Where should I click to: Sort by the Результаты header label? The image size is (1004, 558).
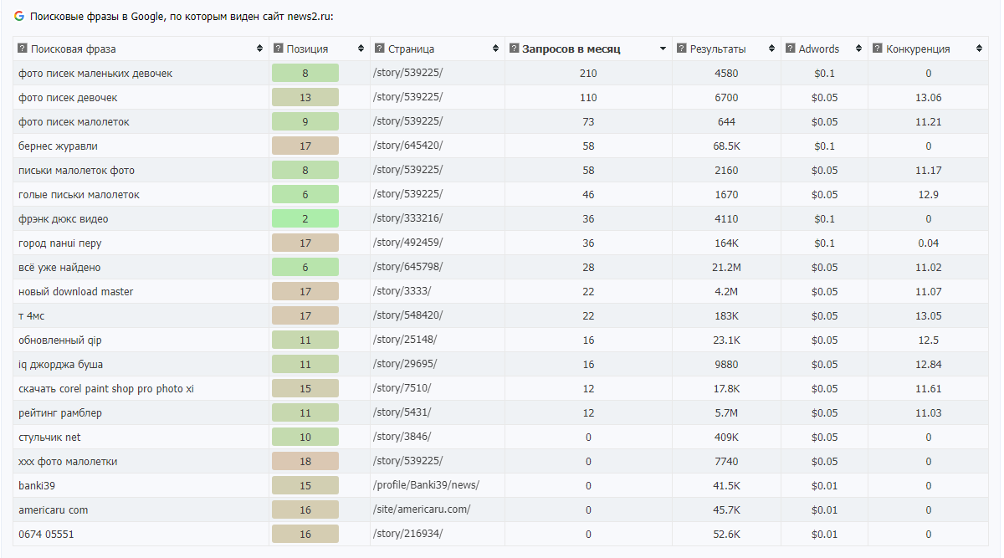(718, 49)
